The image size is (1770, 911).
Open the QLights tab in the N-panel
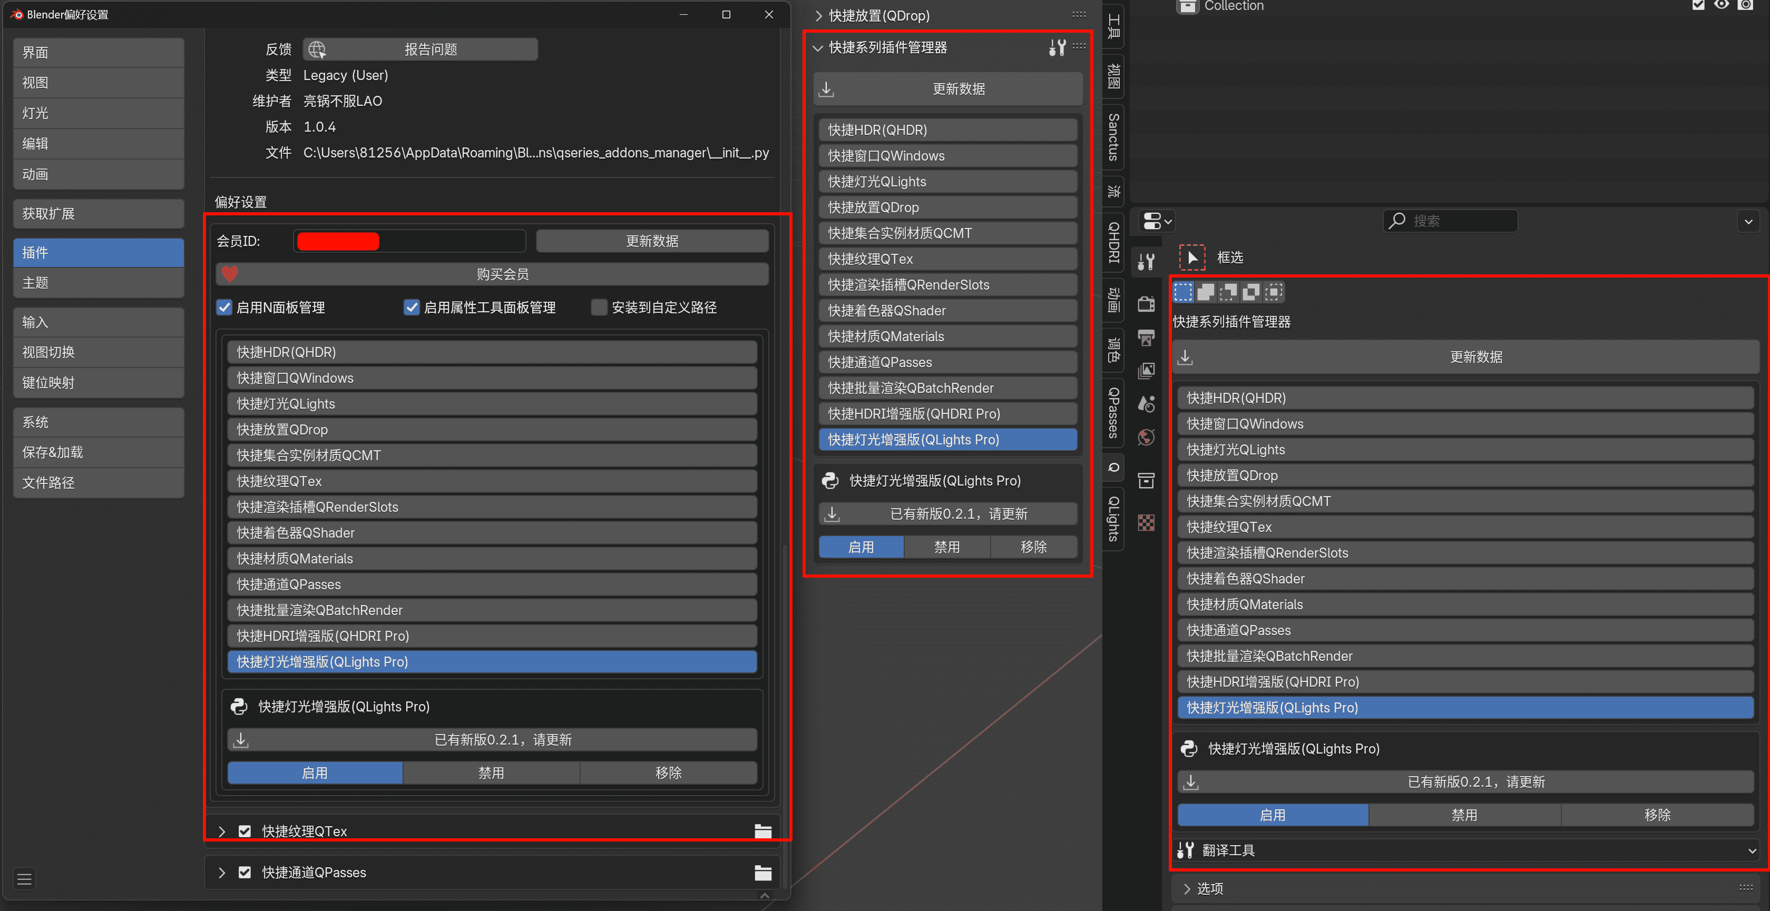(1113, 518)
